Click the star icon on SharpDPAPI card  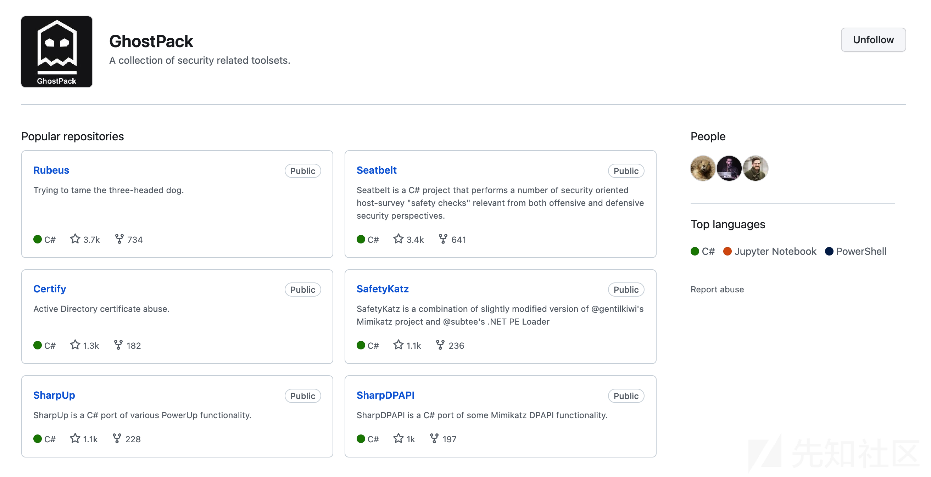pos(398,438)
